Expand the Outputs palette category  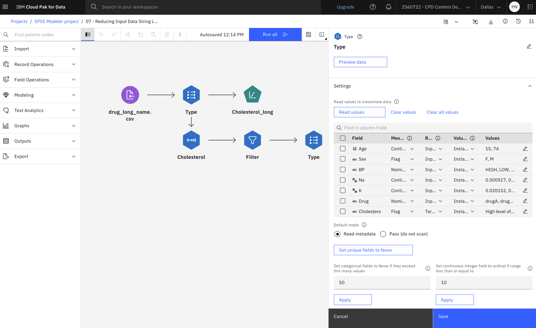pyautogui.click(x=40, y=141)
